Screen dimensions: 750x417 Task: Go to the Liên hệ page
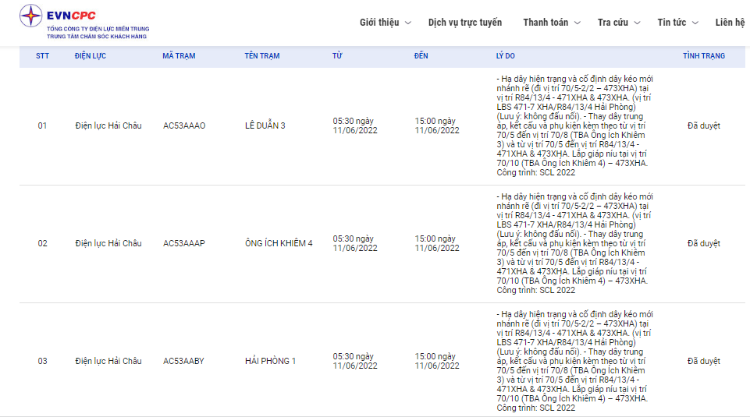(730, 23)
